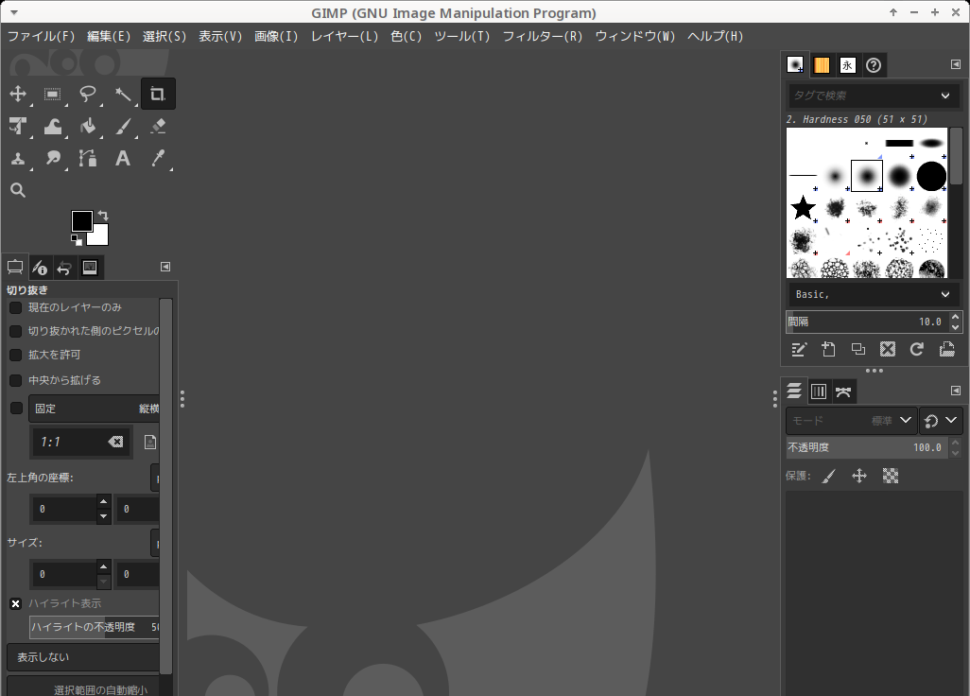Open the foreground black color swatch
Viewport: 970px width, 696px height.
pos(81,221)
